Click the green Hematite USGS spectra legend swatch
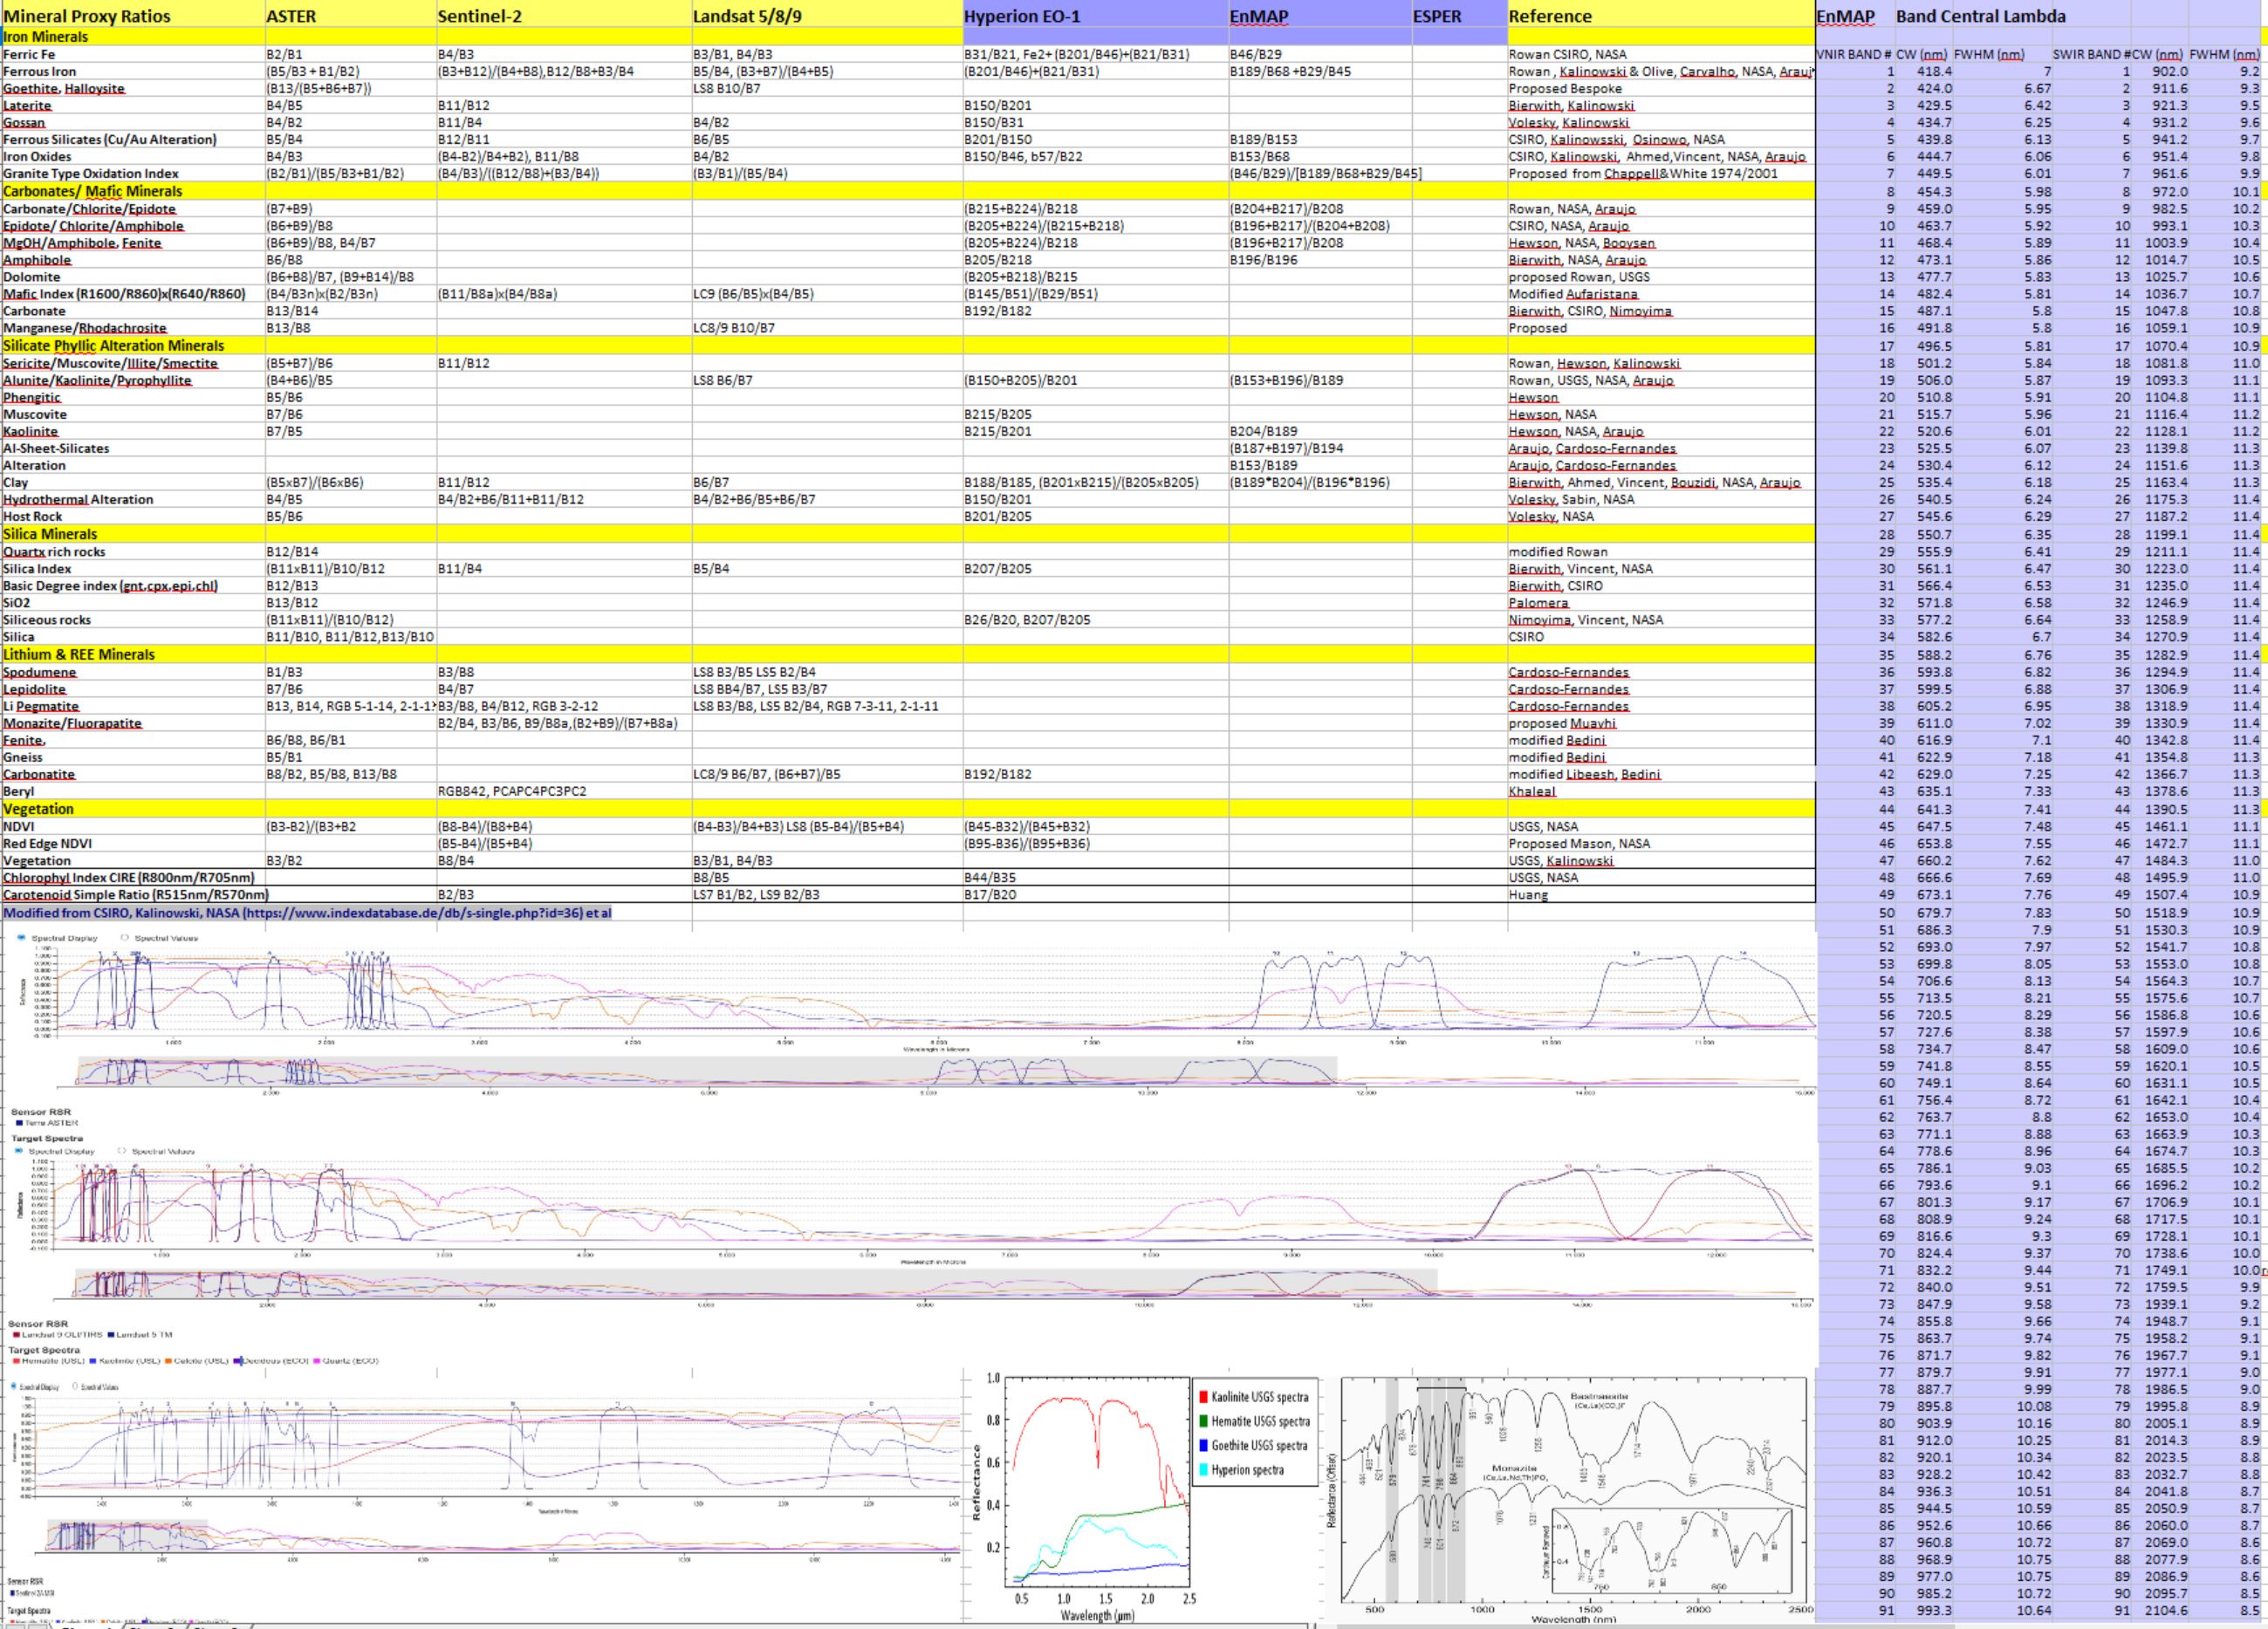 [x=1203, y=1421]
